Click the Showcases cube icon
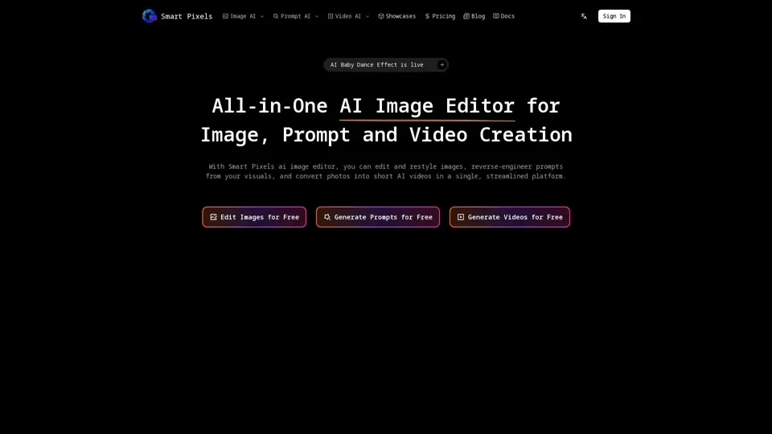 381,16
